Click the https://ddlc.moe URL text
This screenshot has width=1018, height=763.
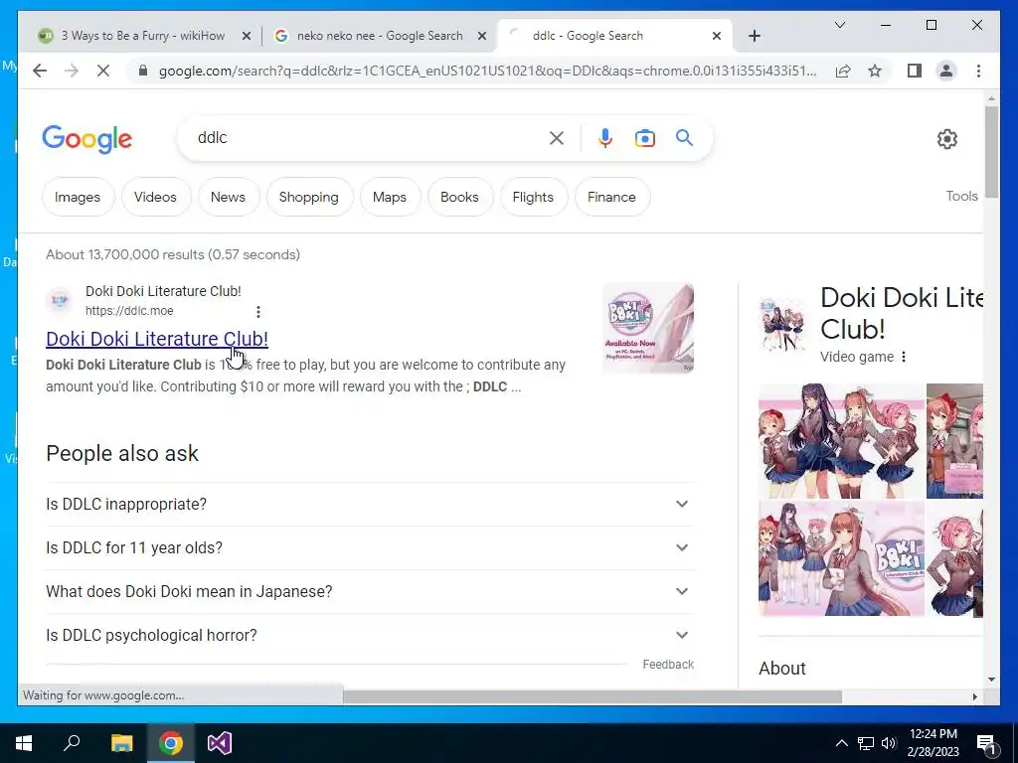[x=129, y=311]
